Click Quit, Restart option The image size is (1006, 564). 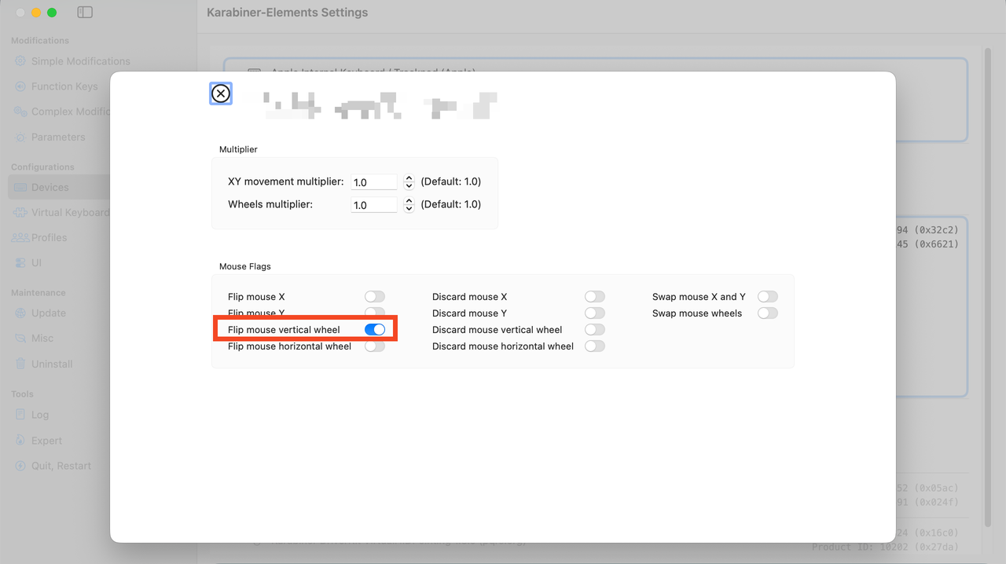click(61, 466)
